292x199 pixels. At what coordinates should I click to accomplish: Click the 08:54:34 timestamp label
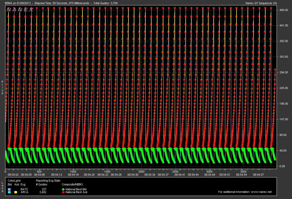150,175
